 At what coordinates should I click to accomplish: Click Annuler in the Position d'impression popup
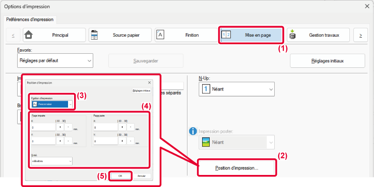click(x=141, y=176)
